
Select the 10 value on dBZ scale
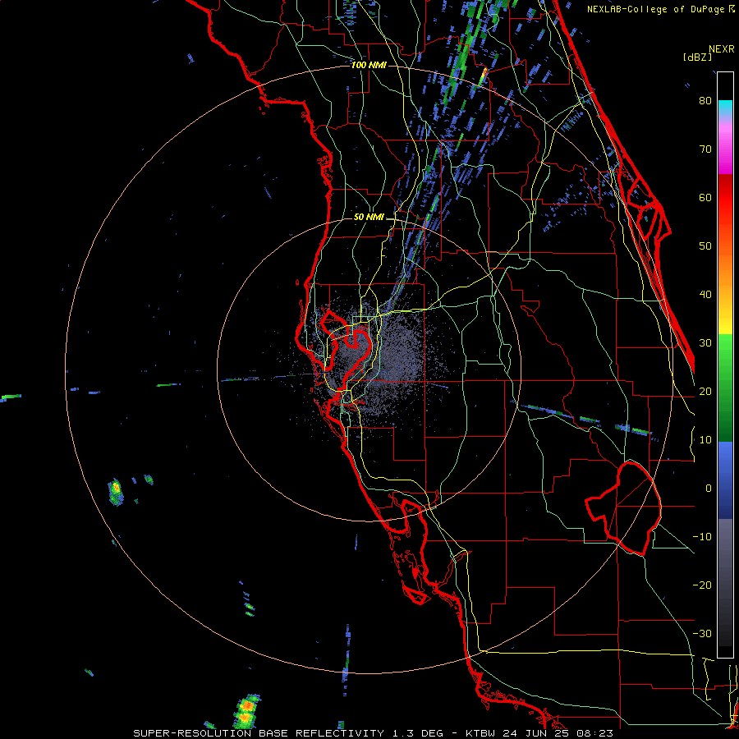tap(705, 440)
